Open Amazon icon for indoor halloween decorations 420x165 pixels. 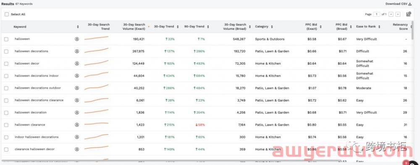(77, 137)
